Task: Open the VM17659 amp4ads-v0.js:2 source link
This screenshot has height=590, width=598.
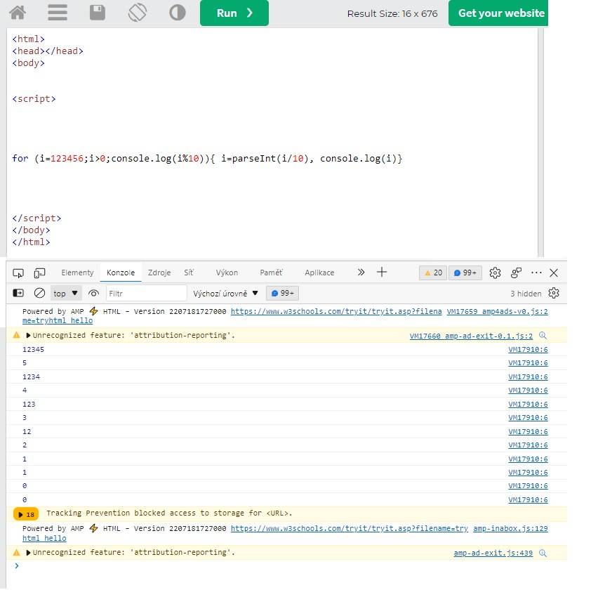Action: (498, 311)
